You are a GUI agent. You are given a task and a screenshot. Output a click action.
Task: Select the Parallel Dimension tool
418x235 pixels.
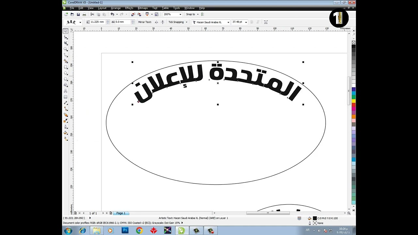pyautogui.click(x=66, y=103)
